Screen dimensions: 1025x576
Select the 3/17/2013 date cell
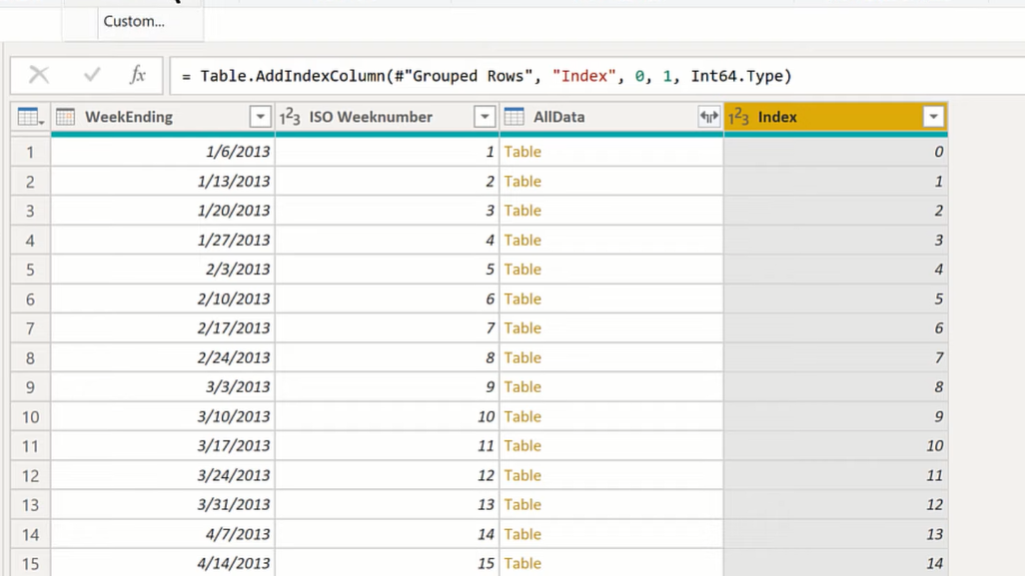[x=164, y=445]
